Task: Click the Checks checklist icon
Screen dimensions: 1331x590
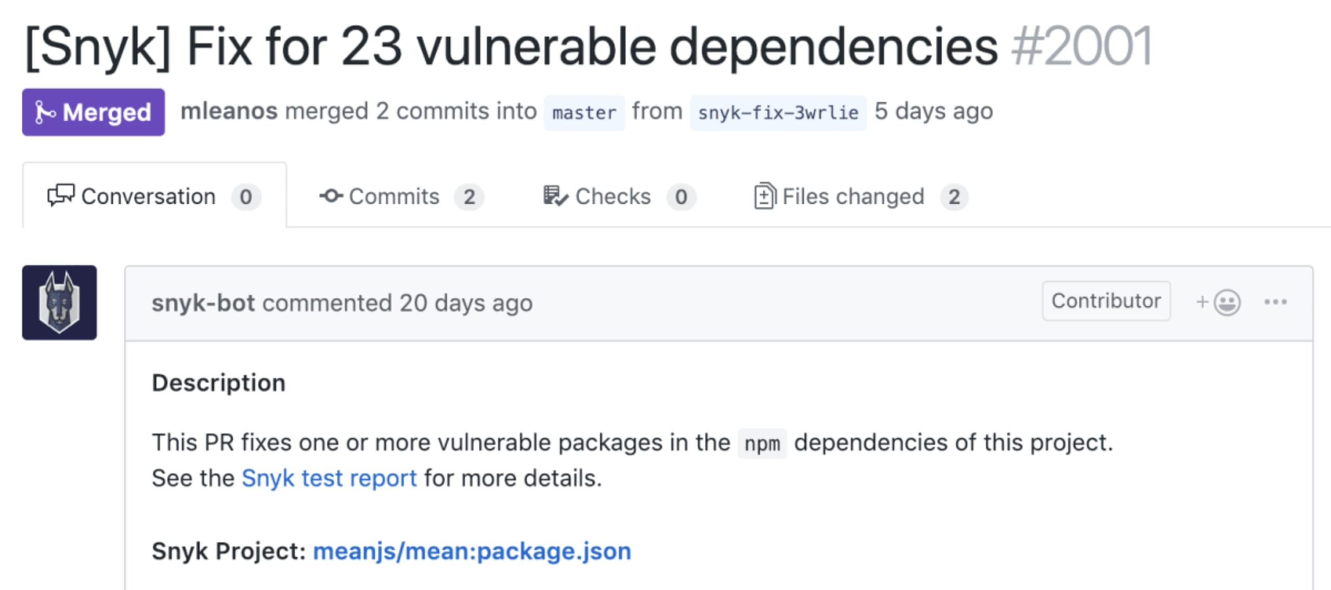Action: click(x=555, y=196)
